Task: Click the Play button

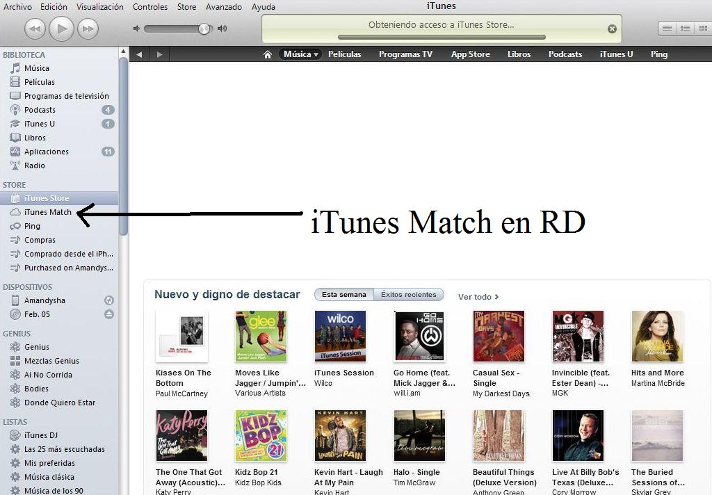Action: point(61,29)
